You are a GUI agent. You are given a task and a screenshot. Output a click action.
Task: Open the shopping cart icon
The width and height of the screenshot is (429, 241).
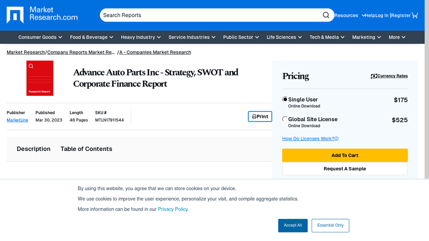coord(415,16)
